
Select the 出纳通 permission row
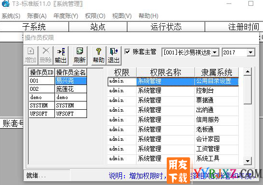(x=173, y=110)
